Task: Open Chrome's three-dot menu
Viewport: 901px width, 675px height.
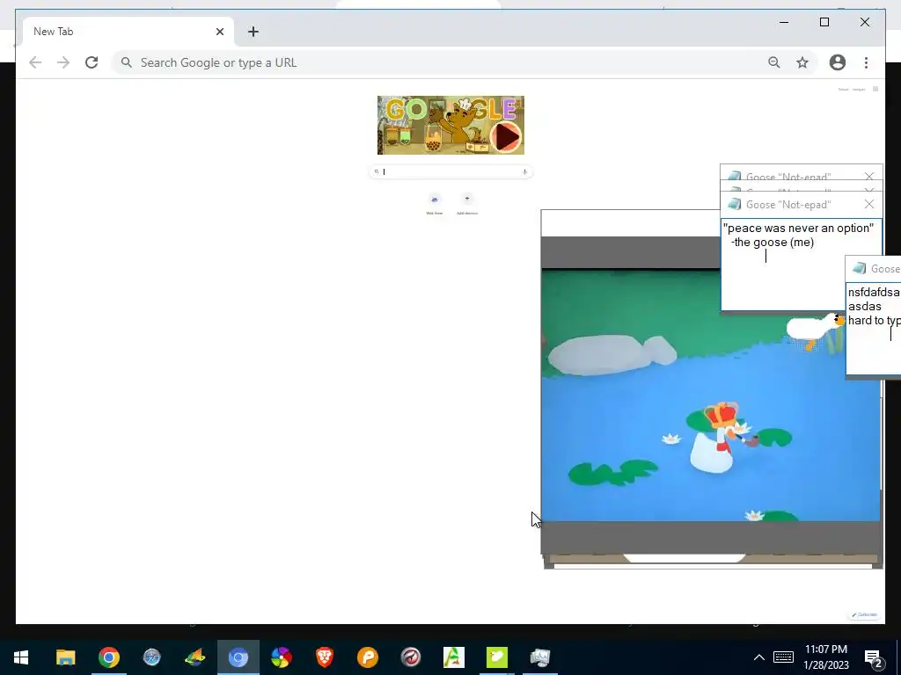Action: [x=866, y=62]
